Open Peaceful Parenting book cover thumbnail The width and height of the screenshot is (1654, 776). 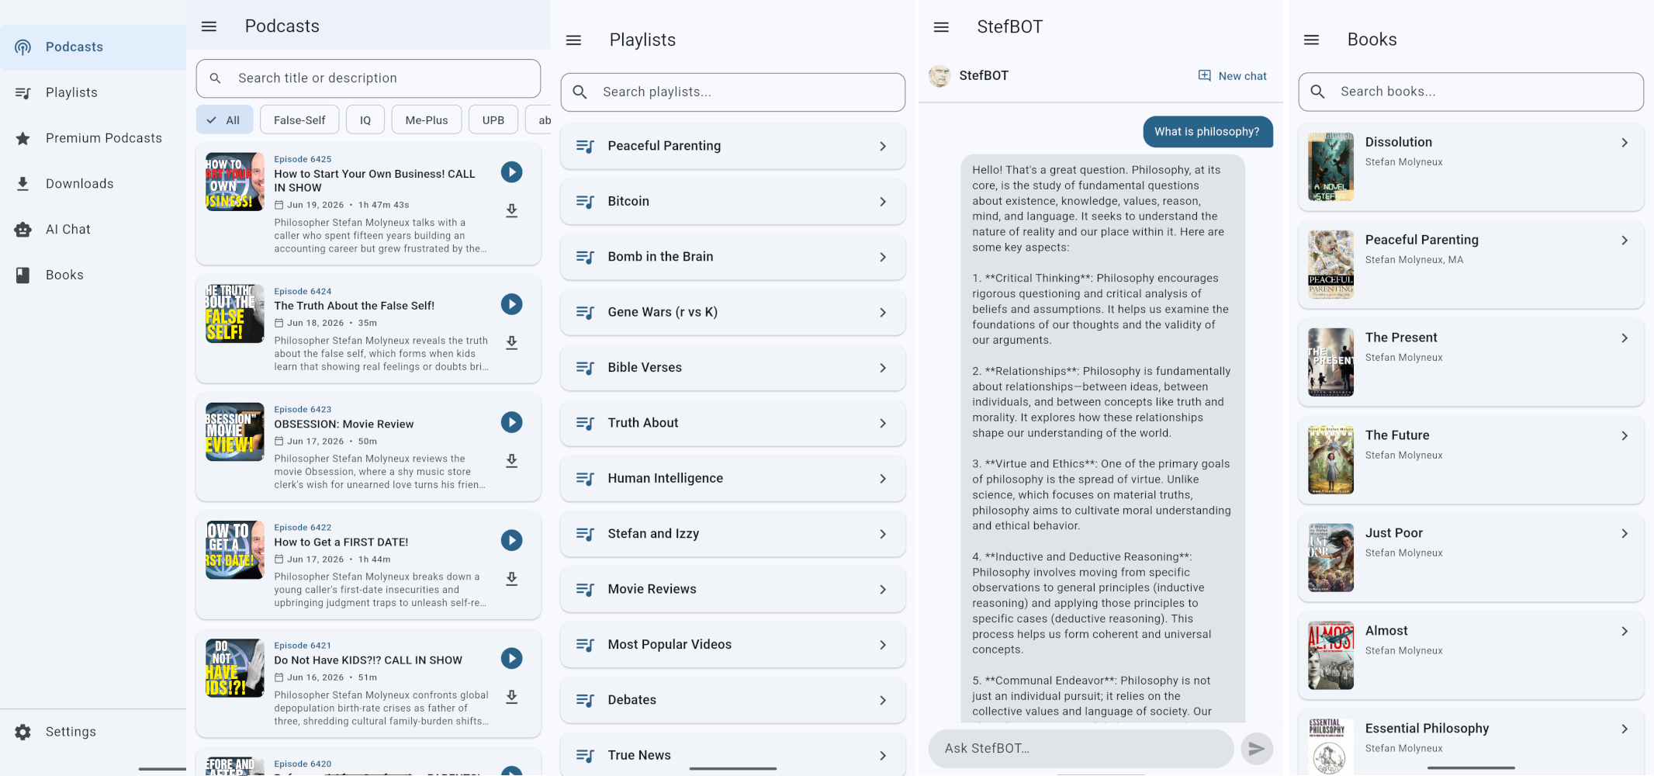[x=1330, y=265]
